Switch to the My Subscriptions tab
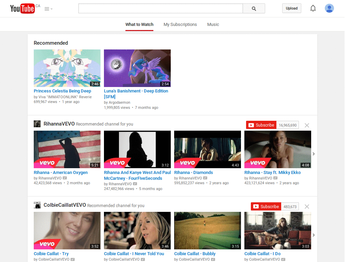 point(180,24)
